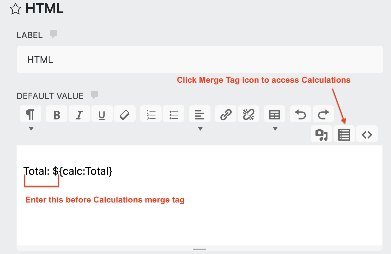Open the text alignment dropdown

coord(200,129)
